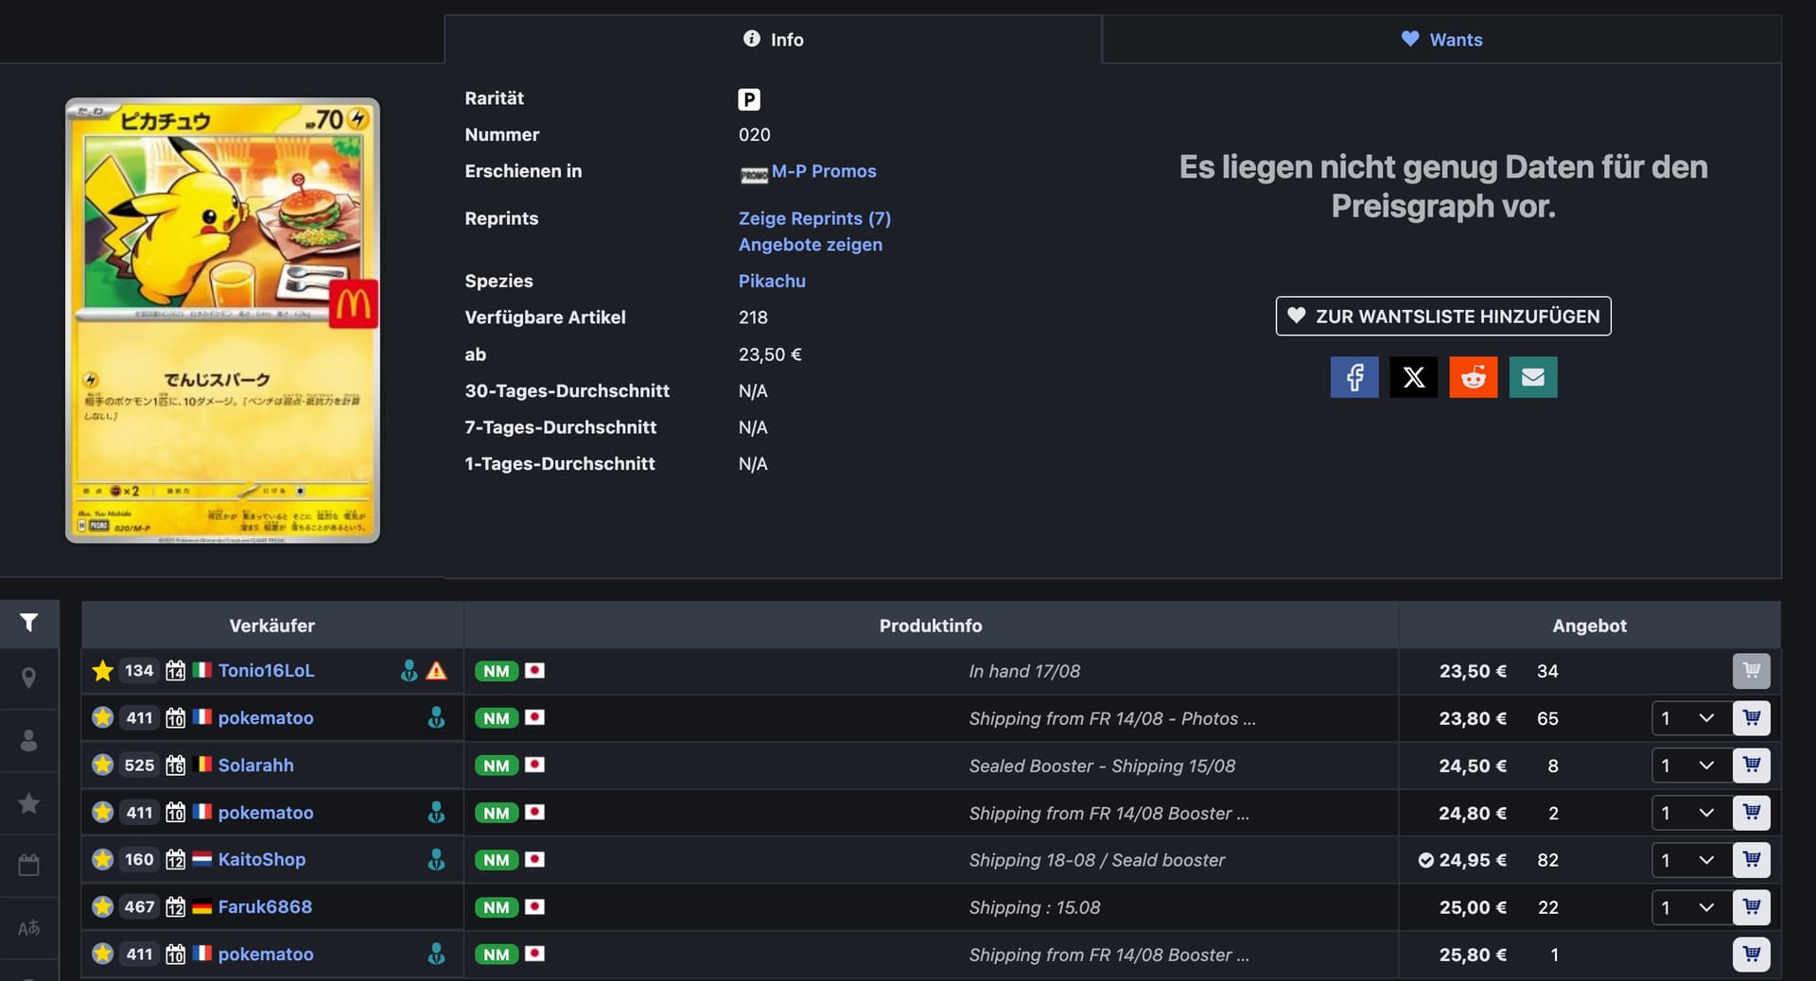Add pokematoo's 24,80 € offer to cart

click(1752, 813)
